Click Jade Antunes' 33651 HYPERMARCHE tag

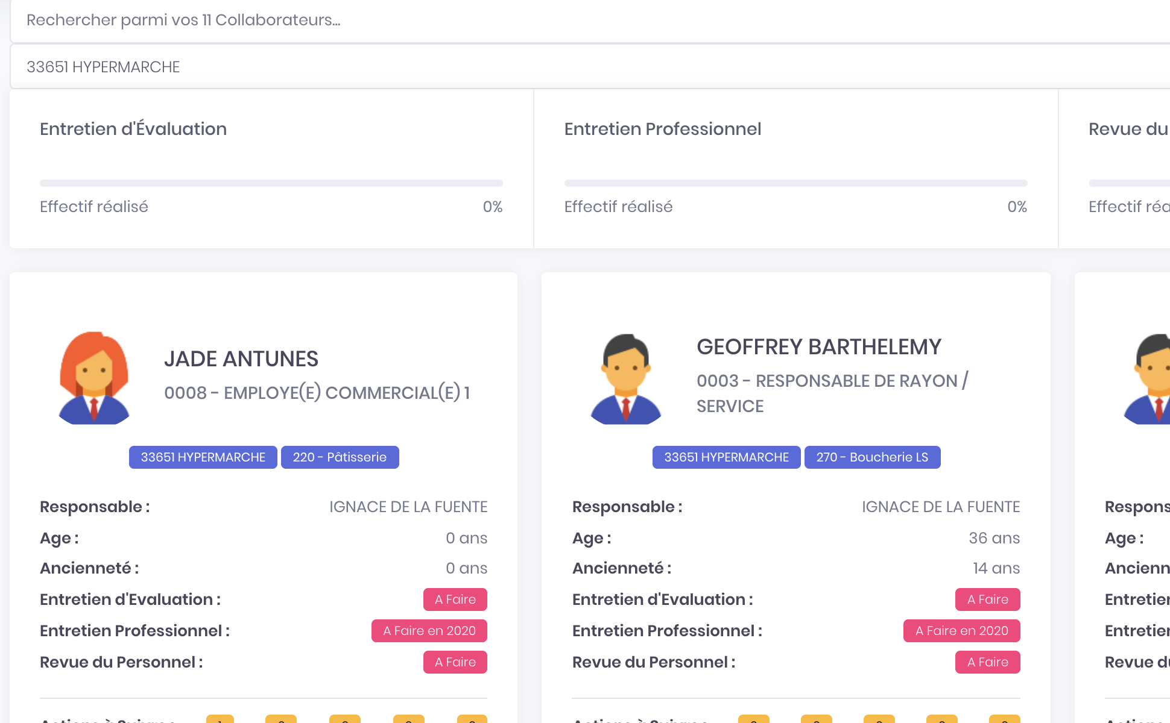point(203,457)
